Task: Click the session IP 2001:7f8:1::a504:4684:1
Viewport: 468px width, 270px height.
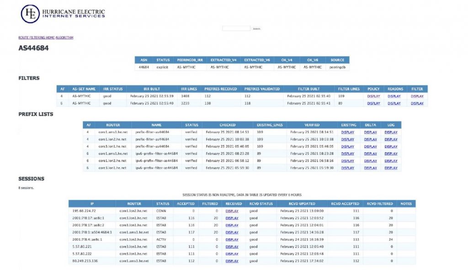Action: click(x=92, y=232)
